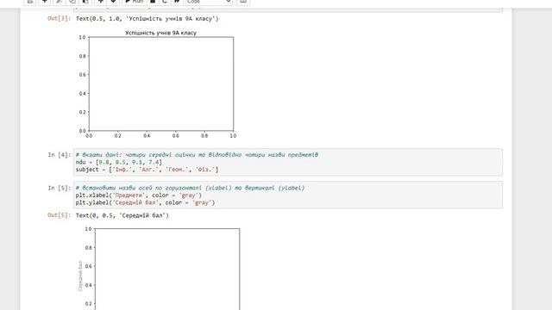Move the selected cell up with the arrow icon
The height and width of the screenshot is (310, 552).
coord(100,2)
